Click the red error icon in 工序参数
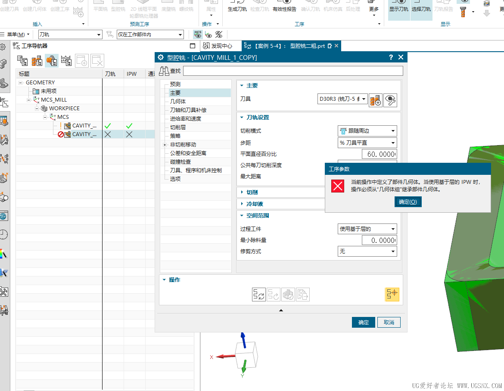Viewport: 504px width, 391px height. pyautogui.click(x=338, y=186)
